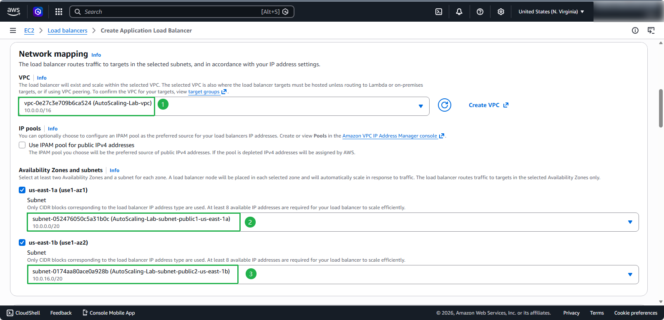Click the external link icon next to target groups

click(x=224, y=92)
